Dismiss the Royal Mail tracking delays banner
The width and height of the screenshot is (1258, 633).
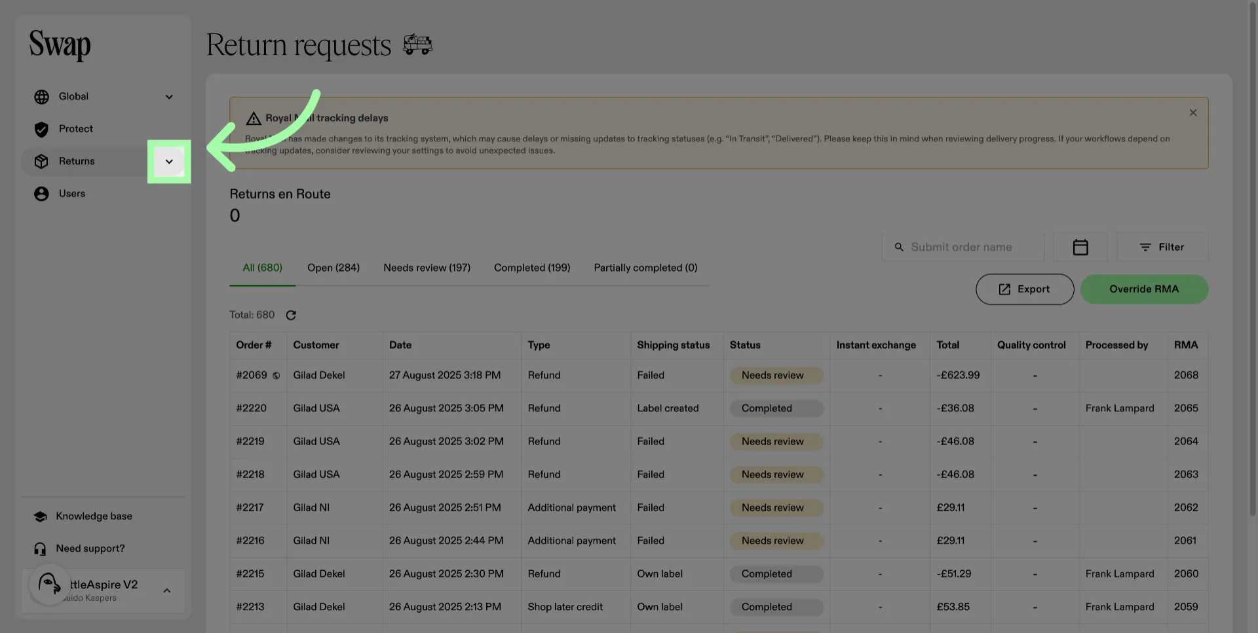[1193, 113]
